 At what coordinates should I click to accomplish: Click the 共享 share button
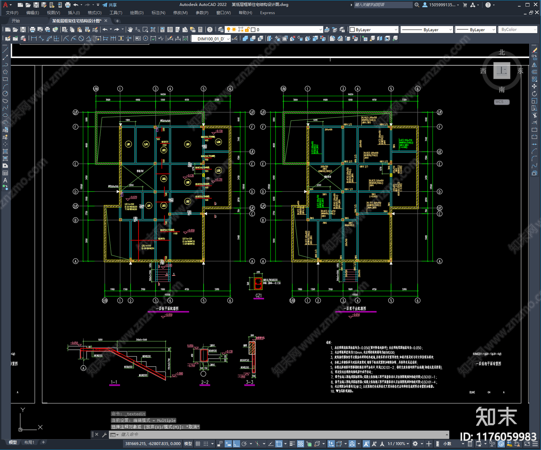click(110, 5)
